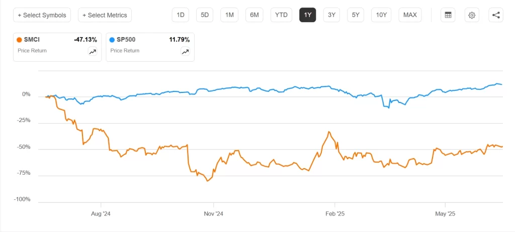Select the YTD range button
This screenshot has height=232, width=515.
pos(281,15)
